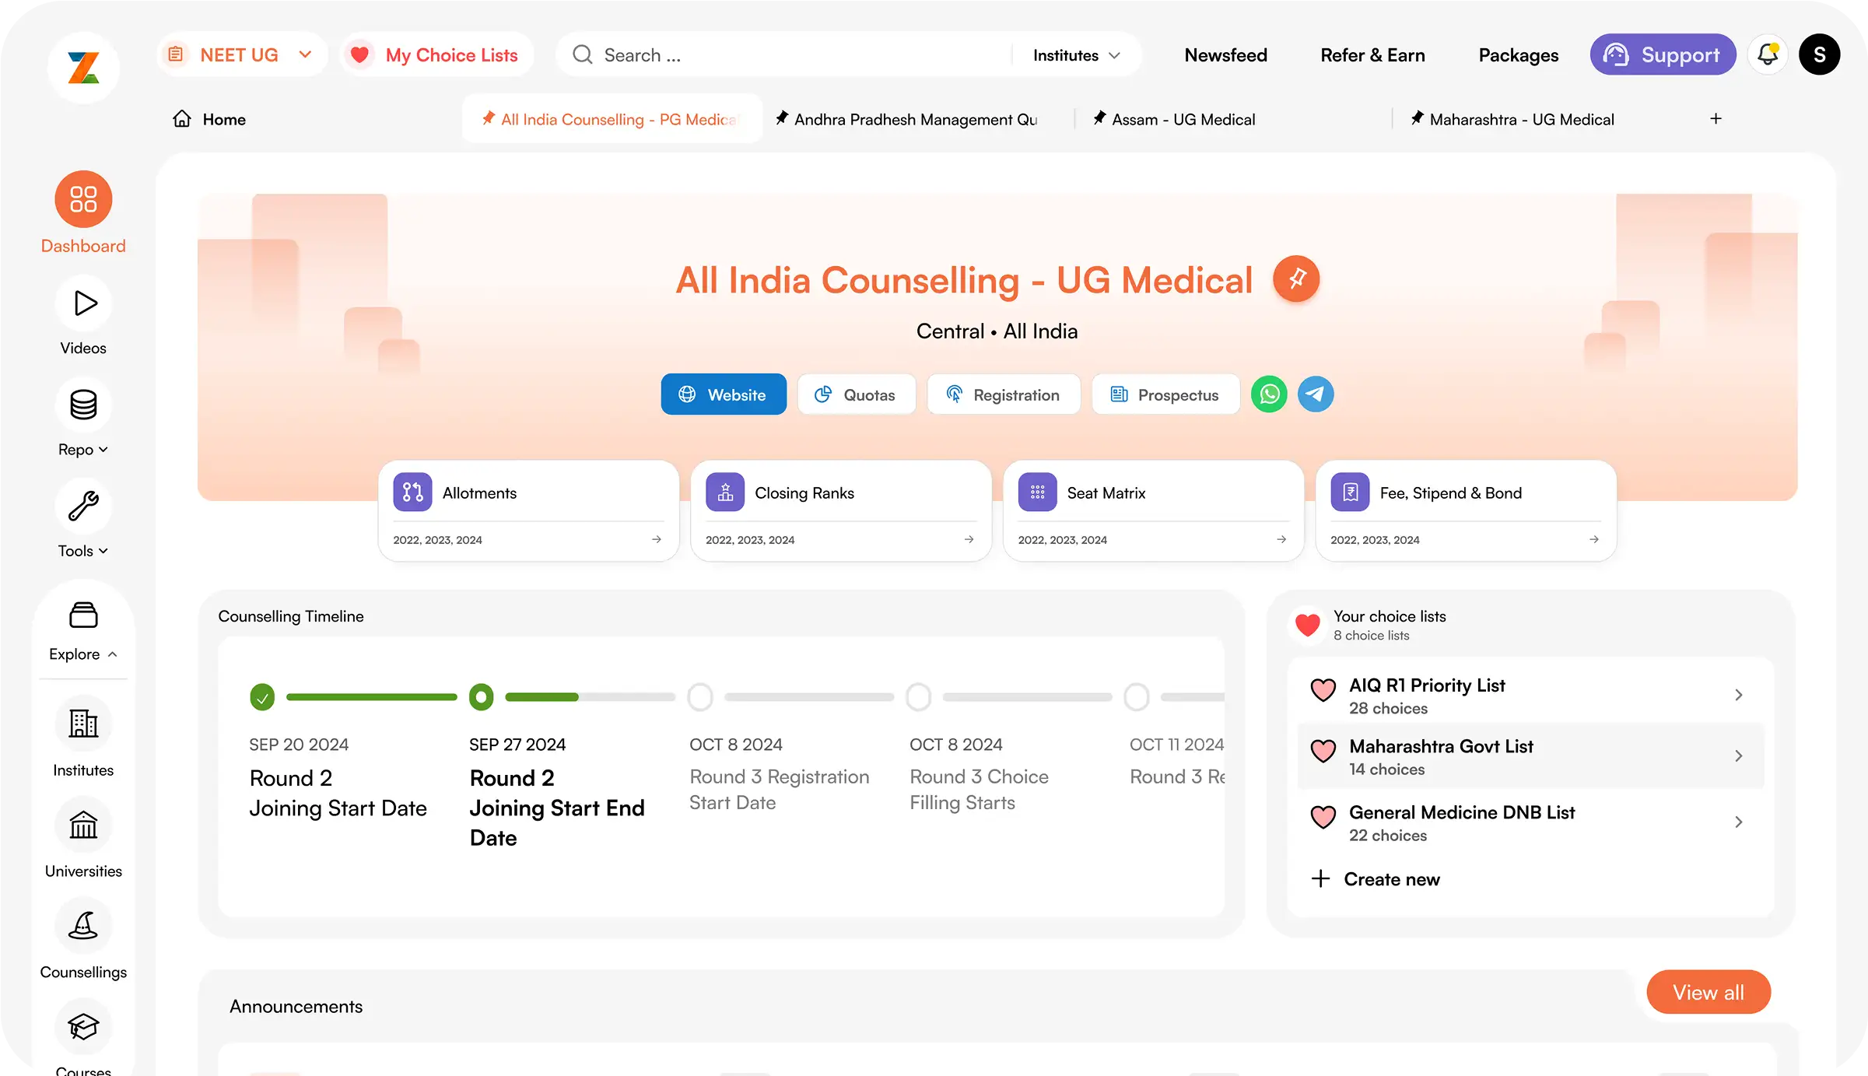This screenshot has height=1076, width=1868.
Task: Click the Website button
Action: pos(724,394)
